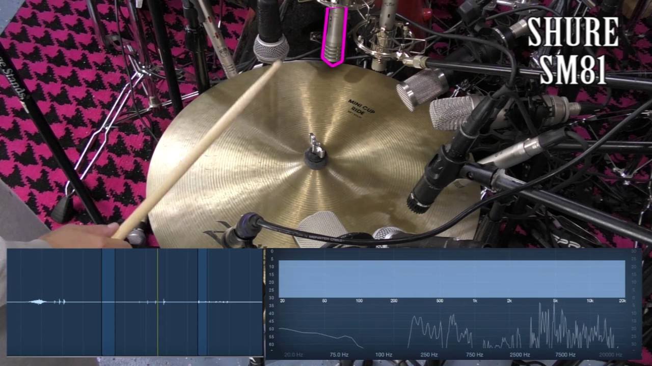Image resolution: width=652 pixels, height=366 pixels.
Task: Click the large waveform burst at the start
Action: (x=37, y=302)
